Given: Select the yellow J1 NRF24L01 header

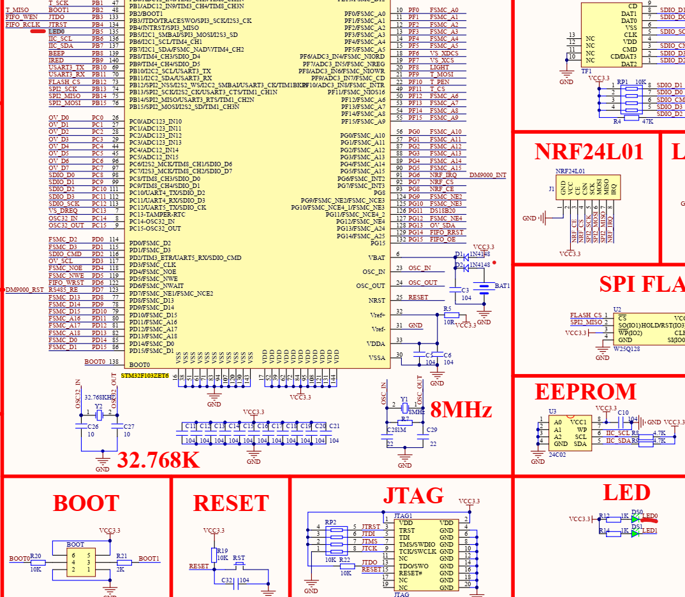Looking at the screenshot, I should [x=587, y=187].
